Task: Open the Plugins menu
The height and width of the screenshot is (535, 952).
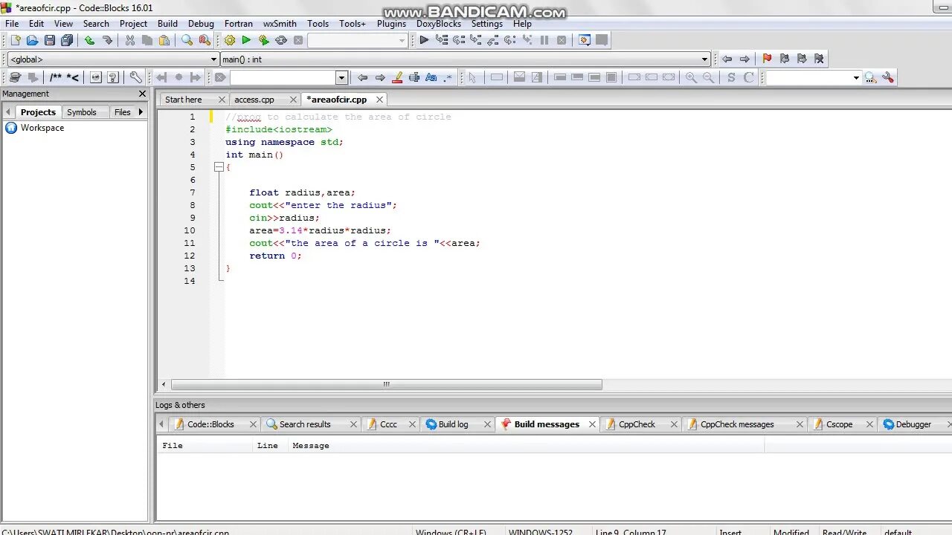Action: point(391,23)
